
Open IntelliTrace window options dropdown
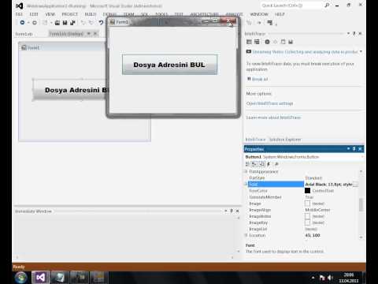[348, 34]
